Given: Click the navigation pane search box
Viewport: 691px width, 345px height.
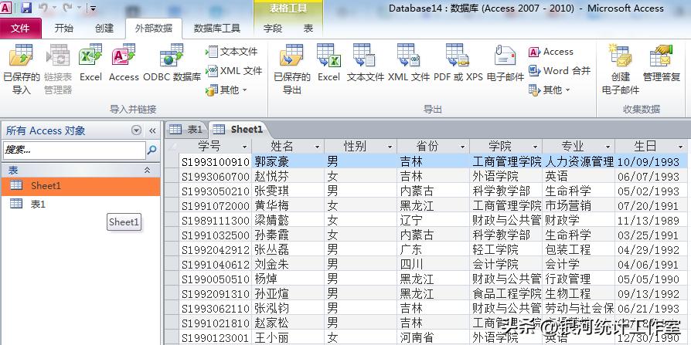Looking at the screenshot, I should (73, 150).
